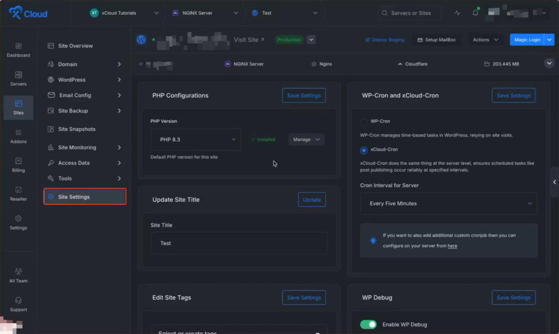
Task: Click the xCloud Tutorials team avatar
Action: (x=94, y=13)
